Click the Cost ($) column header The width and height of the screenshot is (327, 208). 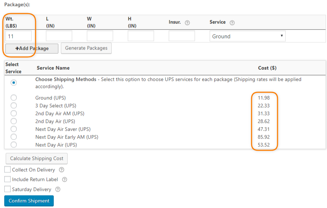point(267,68)
